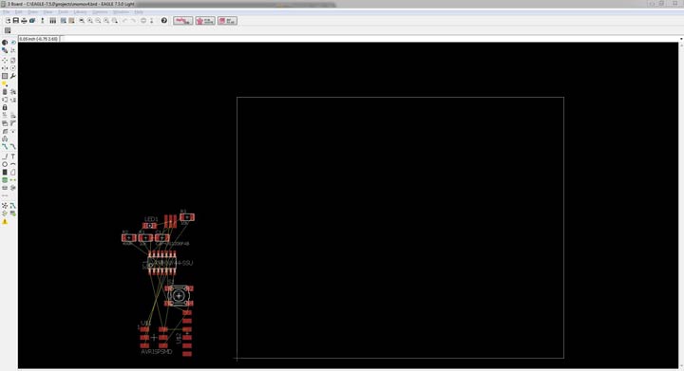Save the board with the Save icon
This screenshot has width=684, height=371.
pos(16,21)
